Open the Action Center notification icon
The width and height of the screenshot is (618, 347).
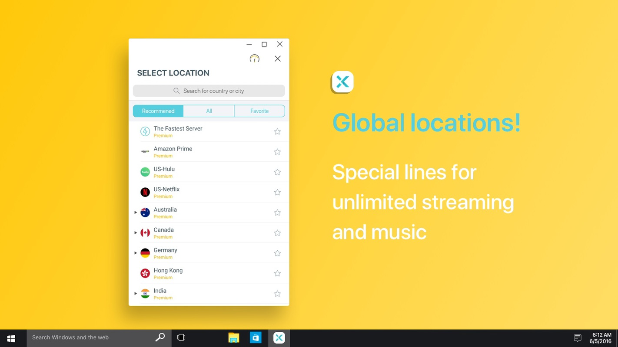(578, 338)
